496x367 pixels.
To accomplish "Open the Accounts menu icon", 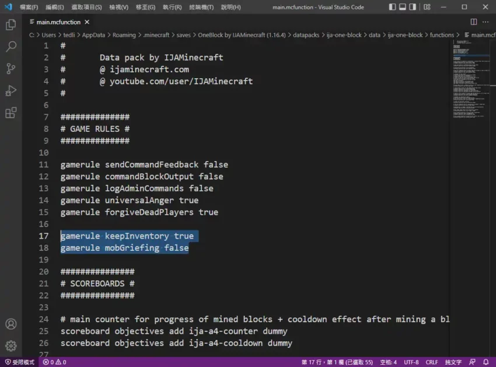I will [x=11, y=324].
